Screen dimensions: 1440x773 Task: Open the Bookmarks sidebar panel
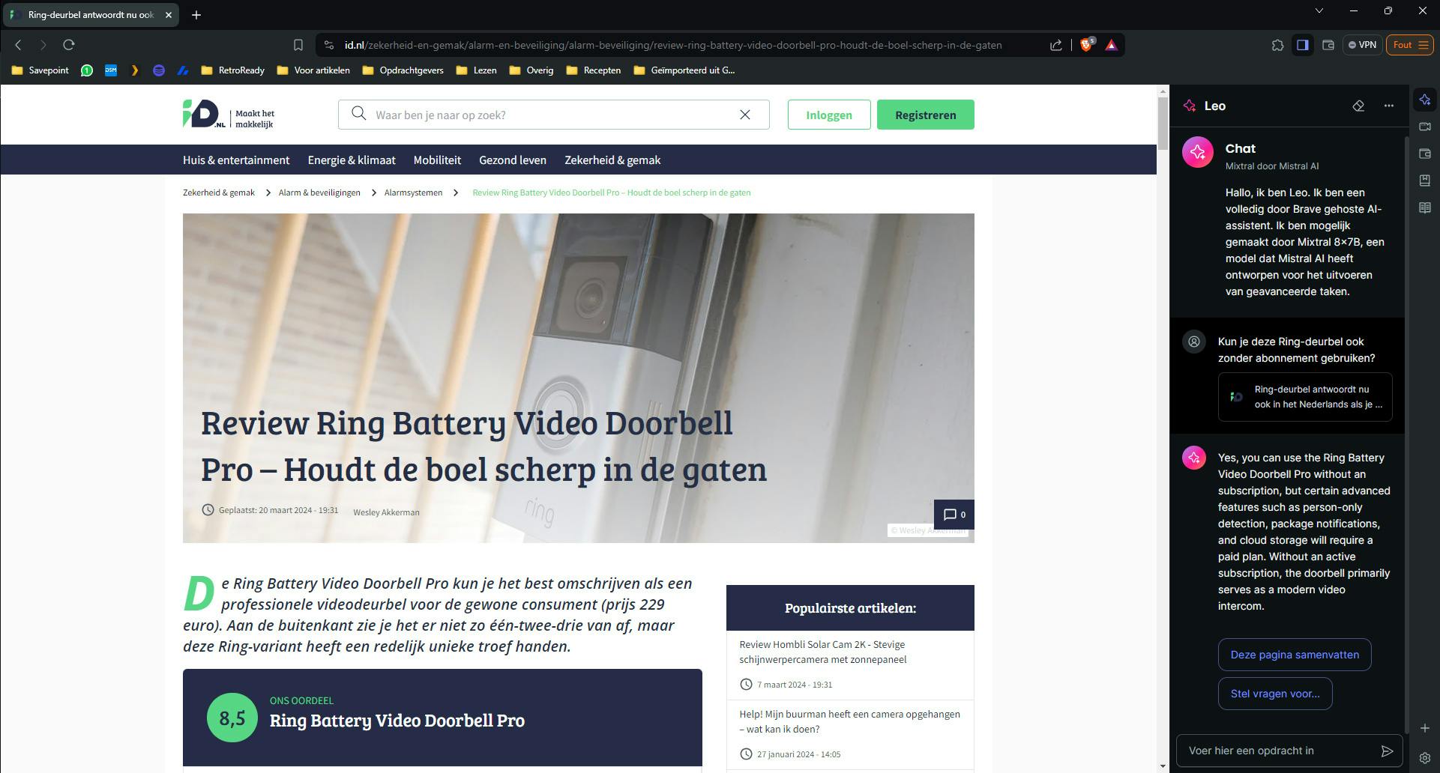[x=1425, y=181]
